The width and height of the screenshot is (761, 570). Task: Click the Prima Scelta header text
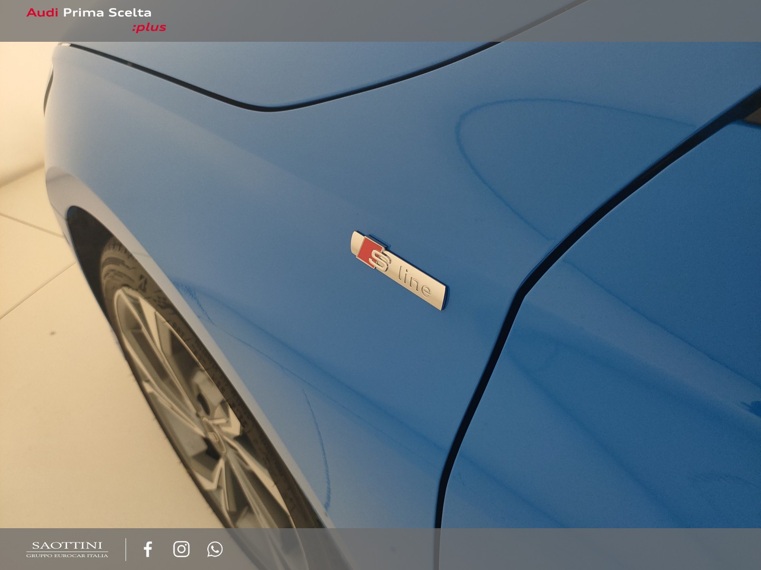(x=107, y=12)
